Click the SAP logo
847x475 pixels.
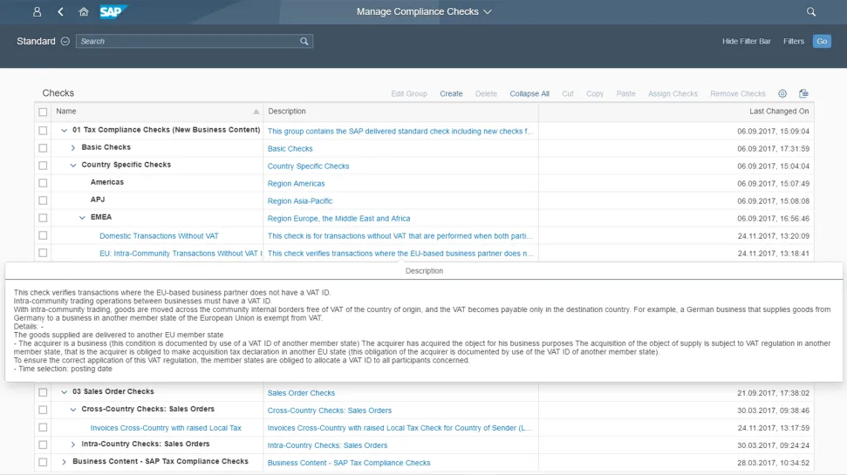point(113,12)
